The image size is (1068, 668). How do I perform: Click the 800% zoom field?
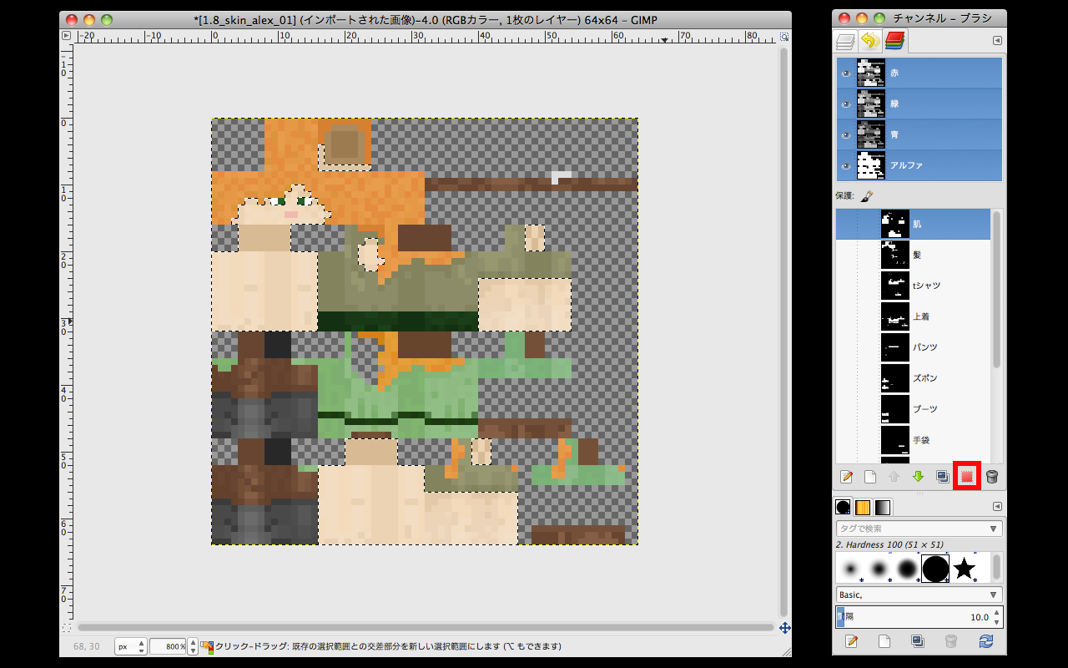tap(169, 646)
